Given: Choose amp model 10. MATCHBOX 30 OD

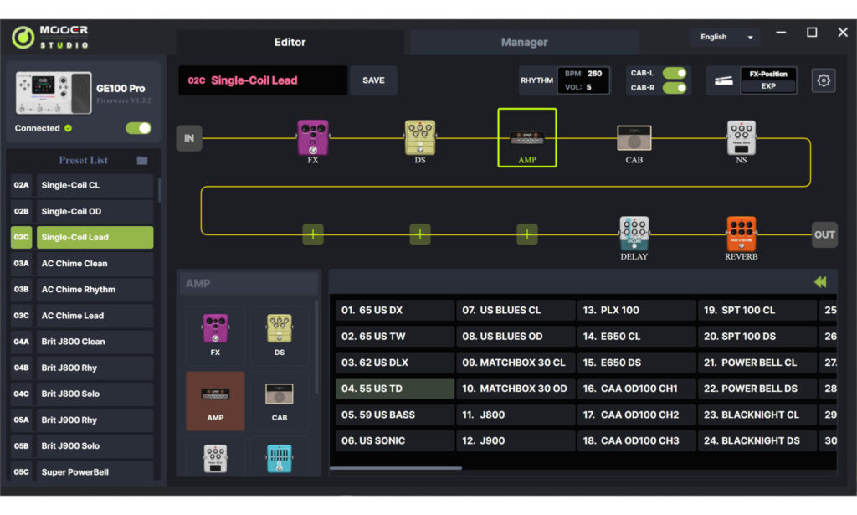Looking at the screenshot, I should (516, 389).
